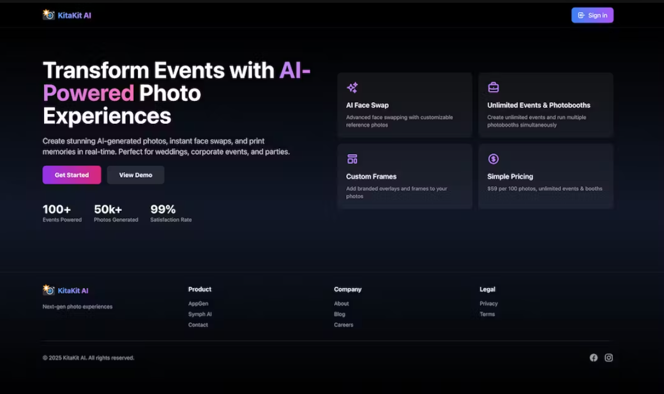
Task: Click the KitaKit AI camera logo in header
Action: point(49,15)
